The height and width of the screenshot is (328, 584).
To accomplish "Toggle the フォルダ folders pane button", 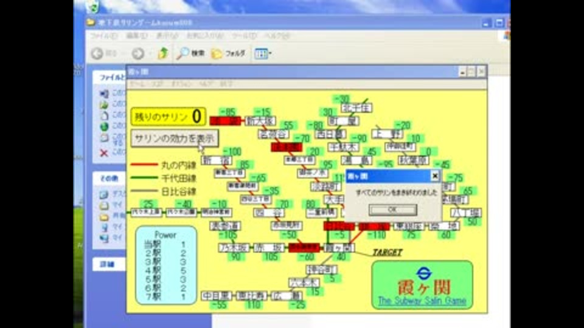I will (228, 53).
